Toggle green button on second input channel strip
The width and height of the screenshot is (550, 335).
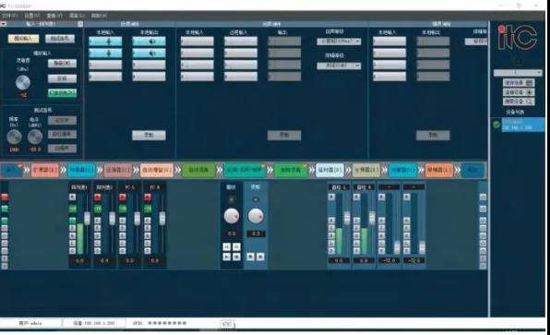pyautogui.click(x=98, y=209)
